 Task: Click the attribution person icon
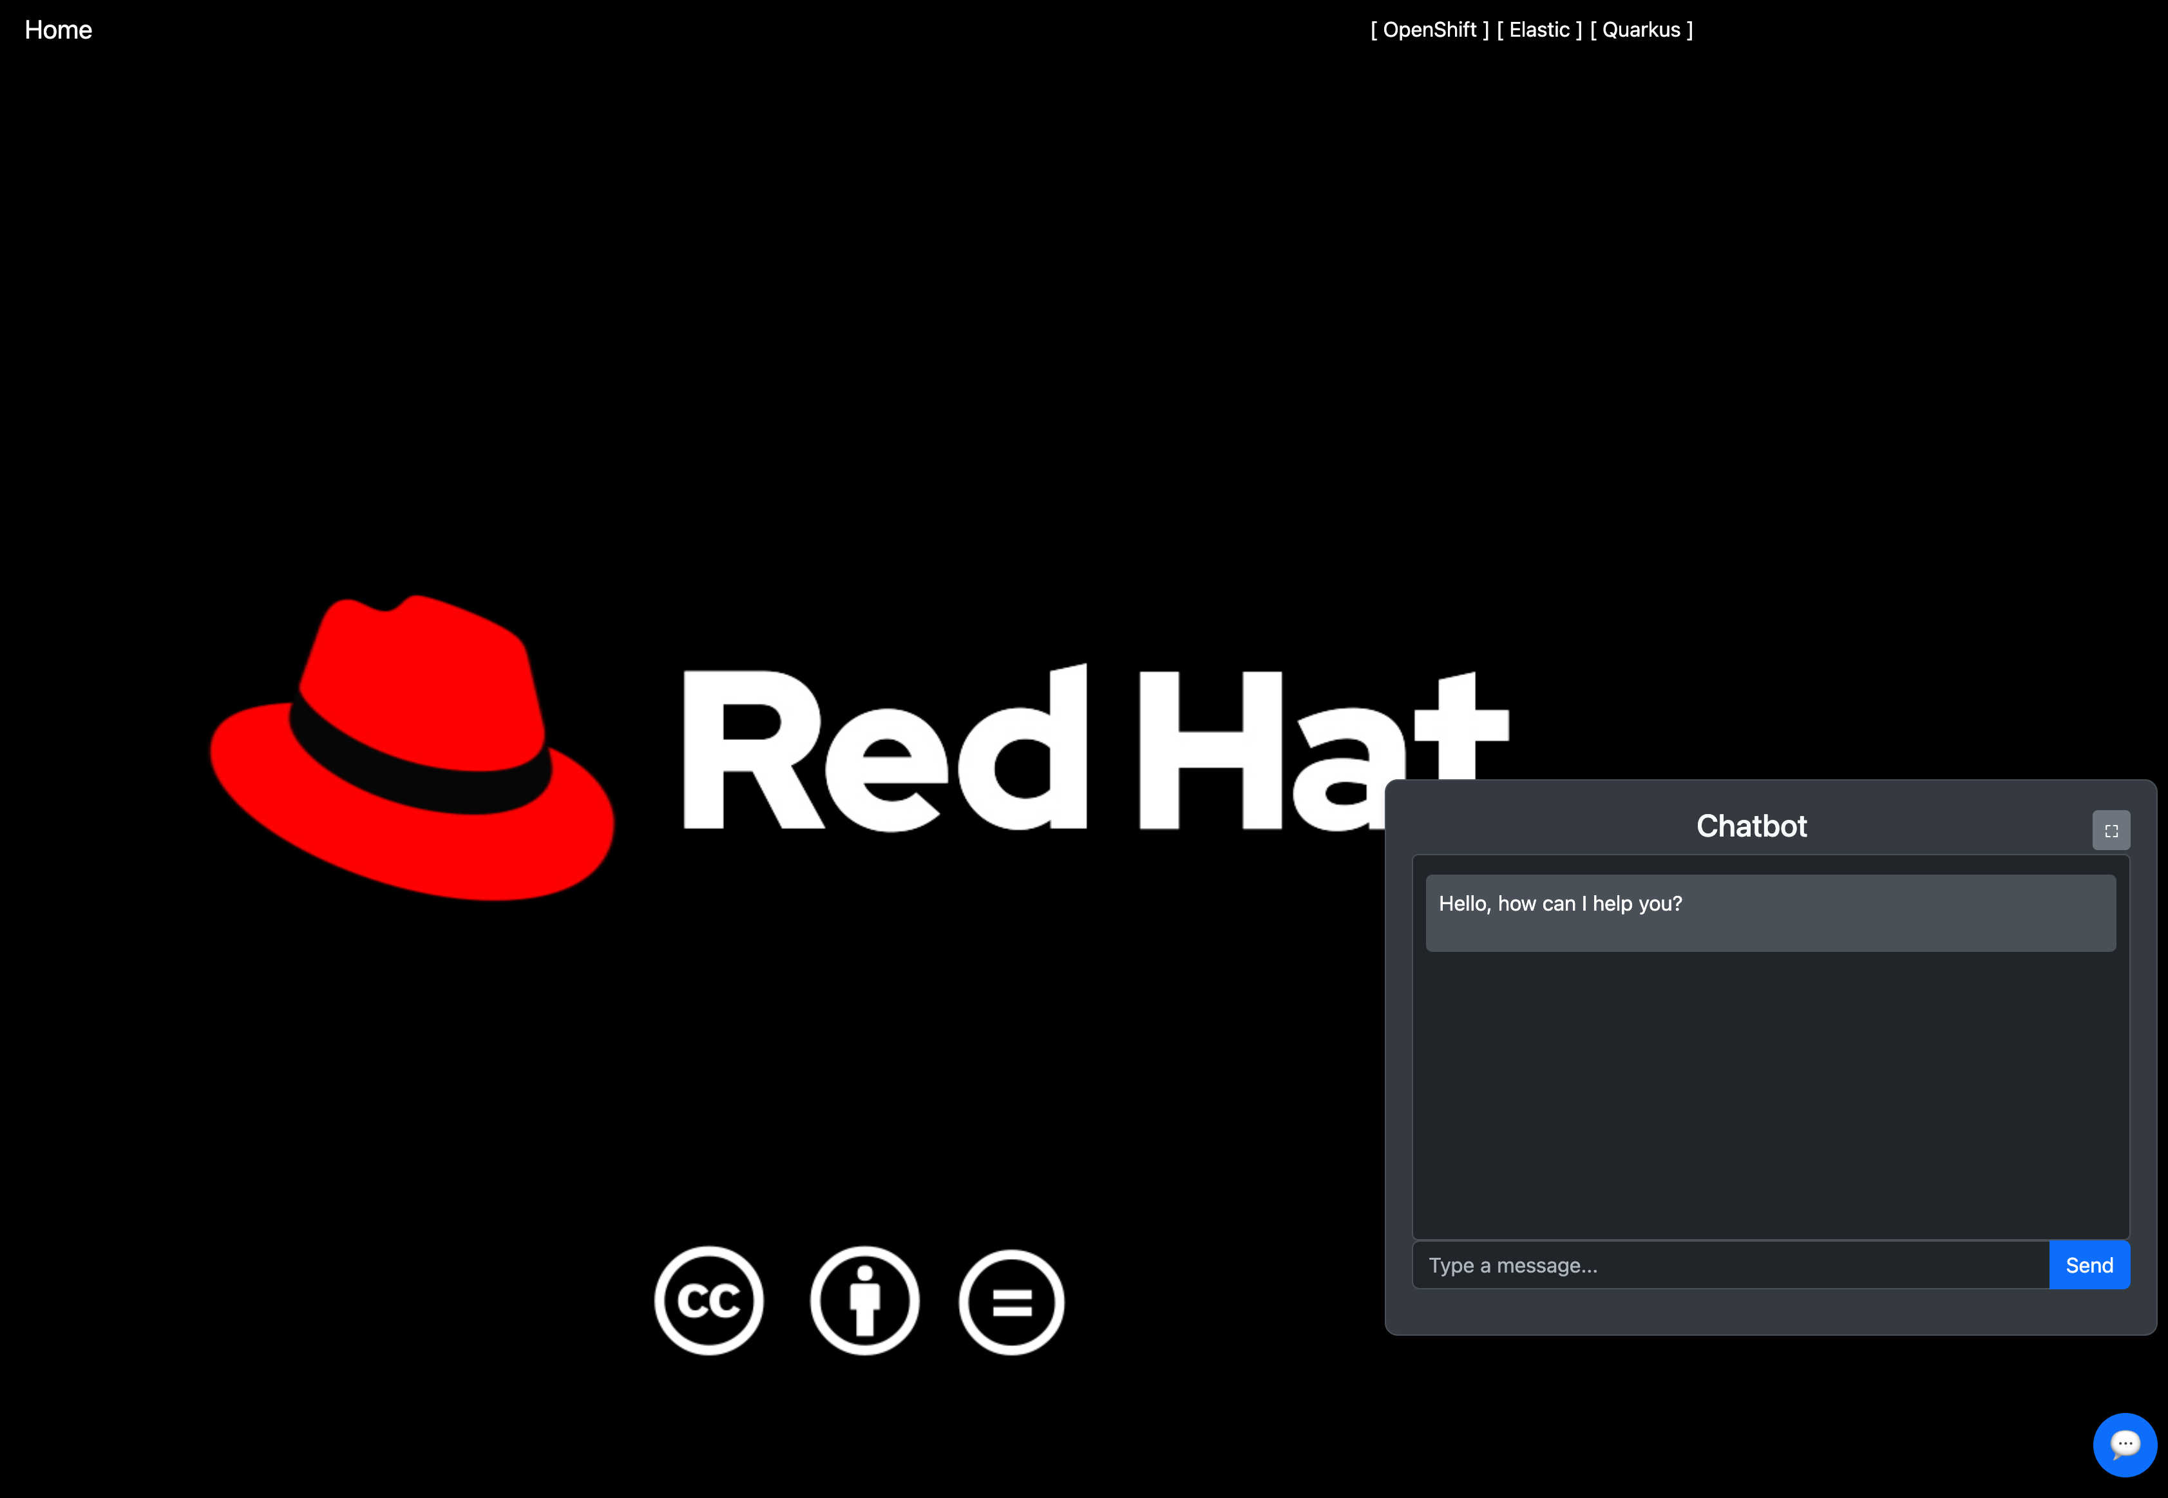click(x=864, y=1301)
